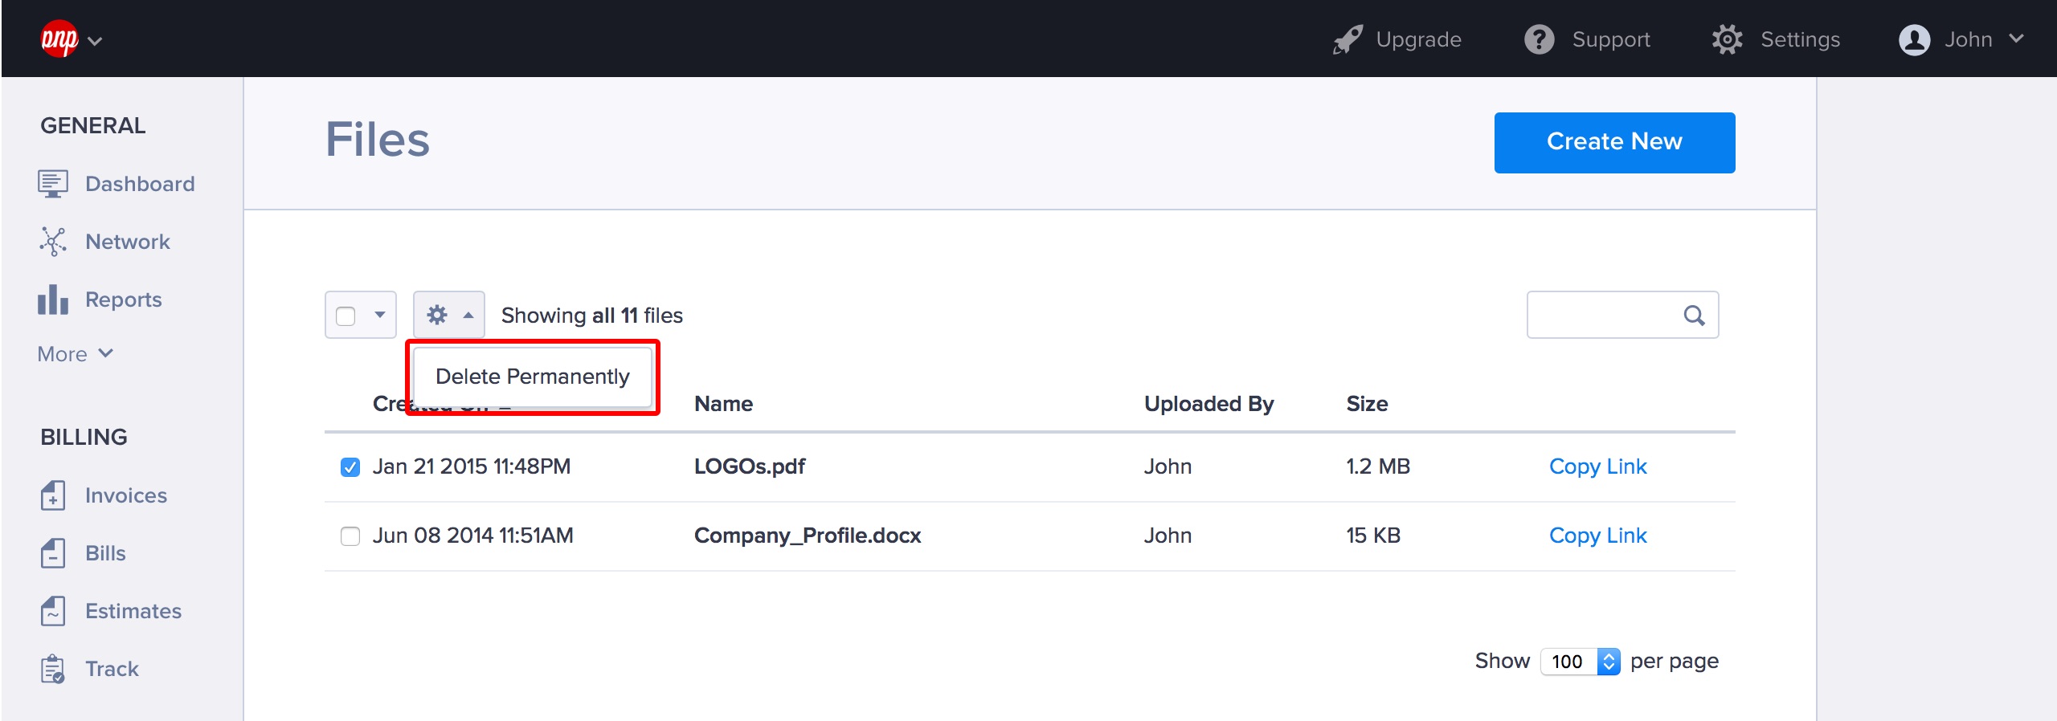Open Network via its node icon
This screenshot has height=721, width=2057.
(x=53, y=242)
